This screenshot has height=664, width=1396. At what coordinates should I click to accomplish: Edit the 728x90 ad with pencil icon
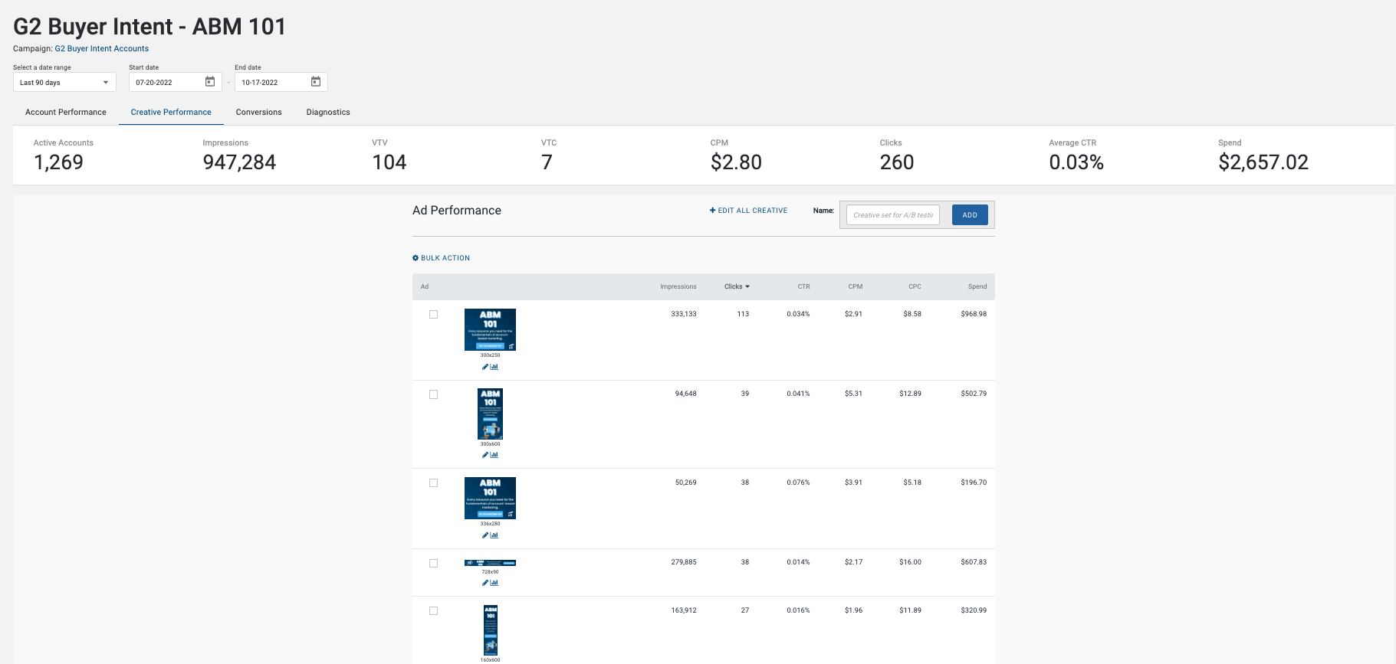pos(485,583)
